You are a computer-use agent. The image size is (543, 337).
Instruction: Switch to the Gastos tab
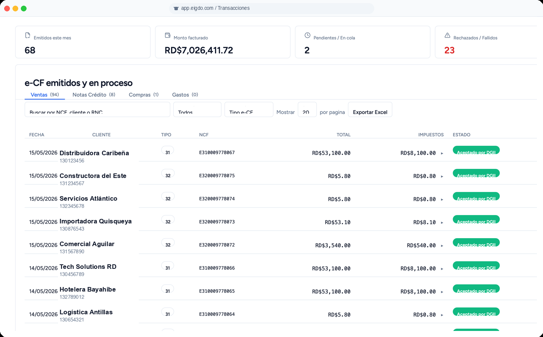click(185, 95)
